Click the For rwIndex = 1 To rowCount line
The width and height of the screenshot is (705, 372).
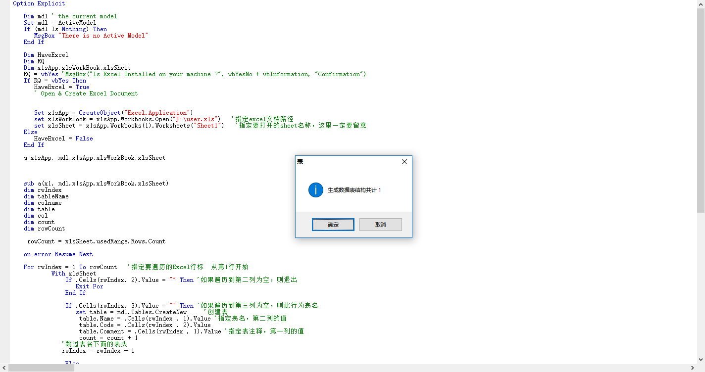(136, 267)
